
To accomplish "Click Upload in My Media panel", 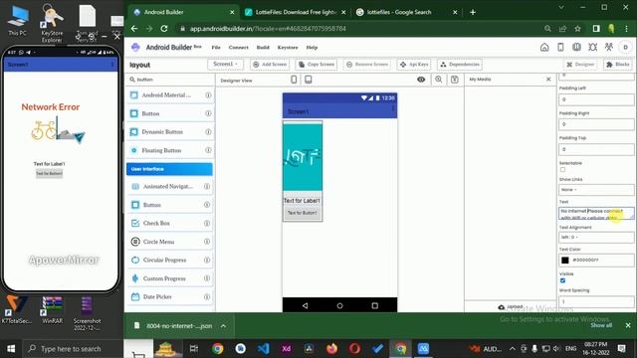I will pyautogui.click(x=511, y=307).
